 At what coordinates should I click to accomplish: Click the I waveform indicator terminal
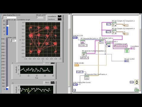[x=126, y=25]
